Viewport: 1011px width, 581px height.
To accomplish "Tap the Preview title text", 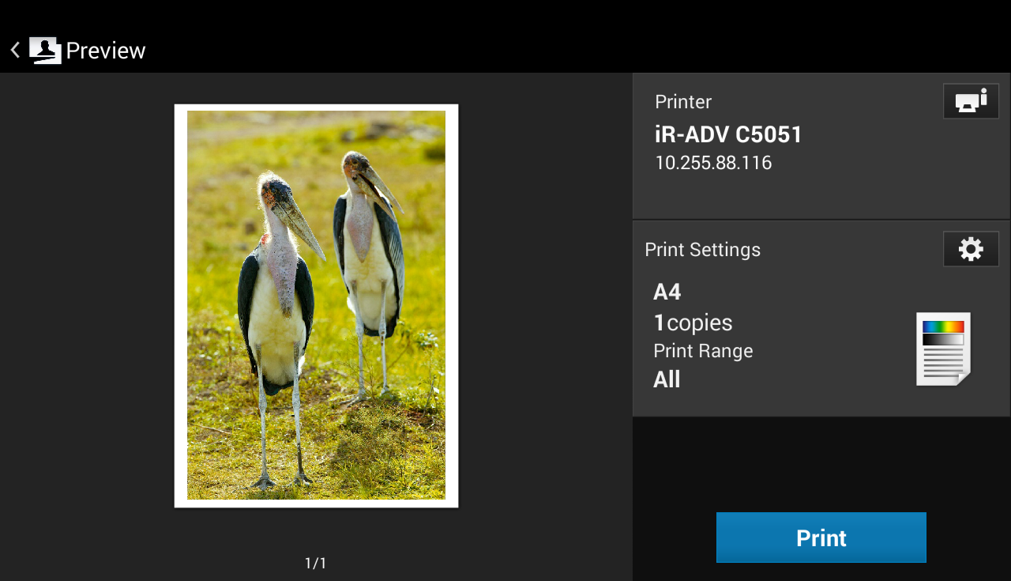I will 106,51.
